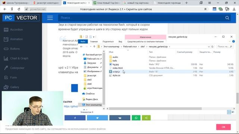The image size is (239, 134).
Task: Select the script.js file
Action: [x=116, y=71]
